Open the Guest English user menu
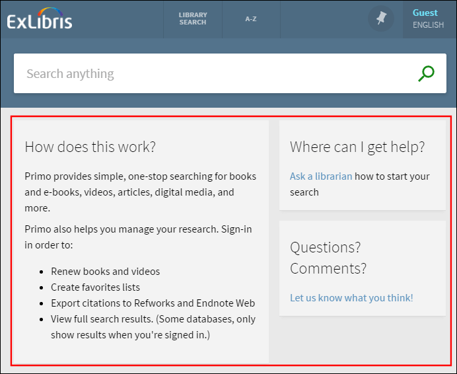Image resolution: width=457 pixels, height=374 pixels. click(428, 19)
